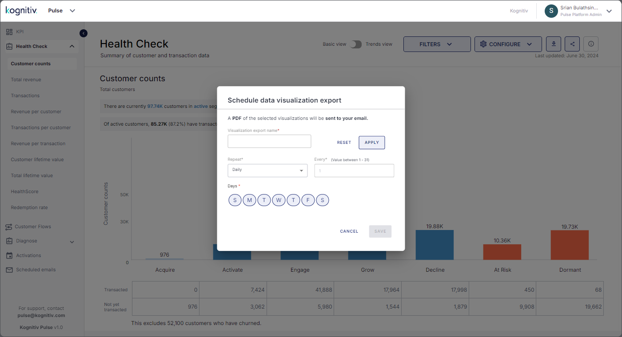
Task: Click the Kognitiv Pulse v1.0 version text
Action: coord(41,328)
